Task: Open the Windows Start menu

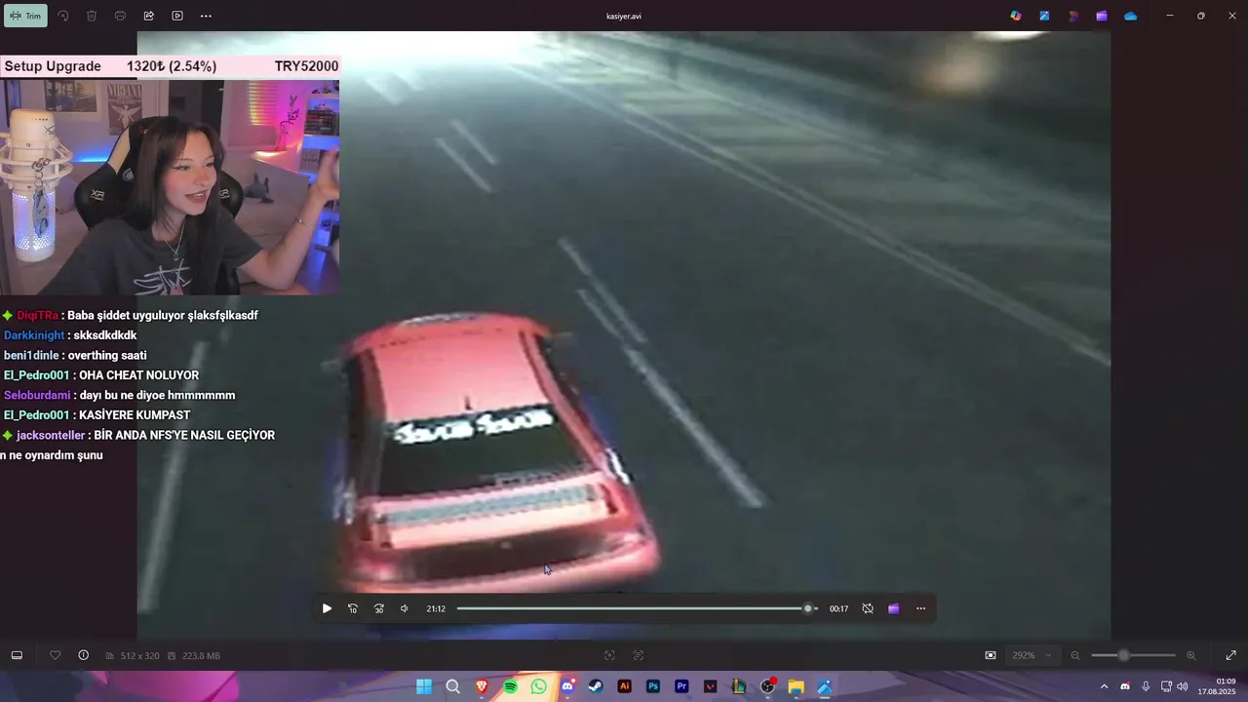Action: (424, 686)
